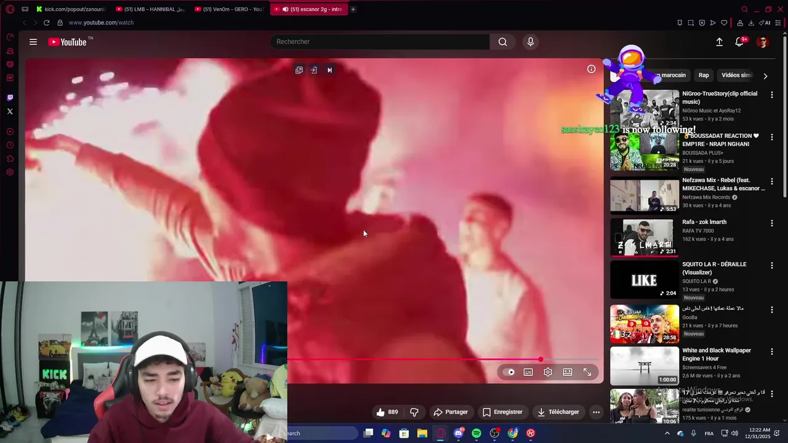Click the Télécharger download button
This screenshot has height=443, width=788.
558,412
